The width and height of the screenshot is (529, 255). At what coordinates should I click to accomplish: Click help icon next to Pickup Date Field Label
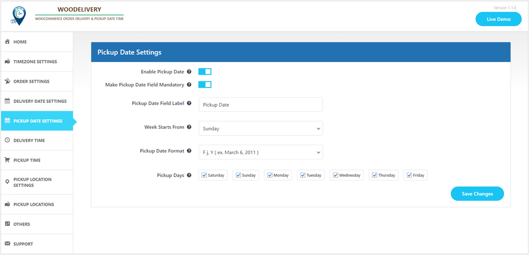(x=189, y=103)
